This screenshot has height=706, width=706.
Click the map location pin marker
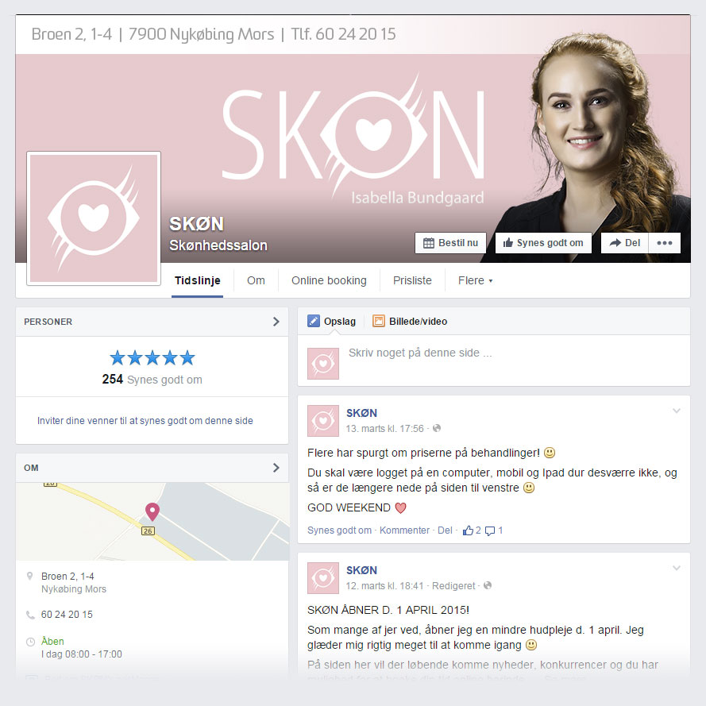point(152,512)
